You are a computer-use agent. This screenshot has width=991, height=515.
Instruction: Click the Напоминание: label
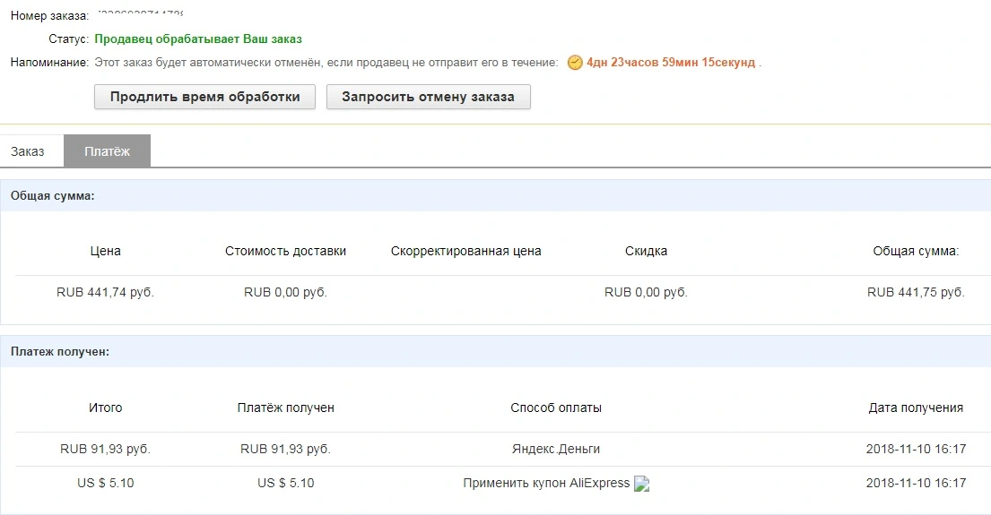(x=50, y=63)
